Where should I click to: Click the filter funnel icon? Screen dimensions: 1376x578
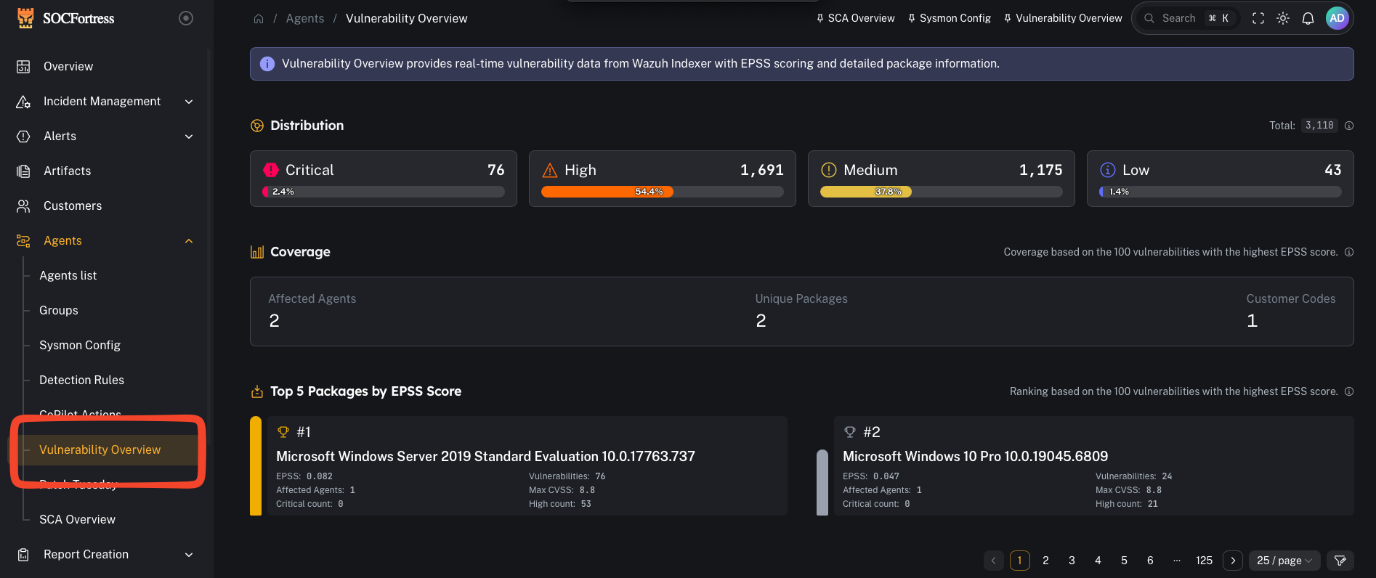(1340, 561)
